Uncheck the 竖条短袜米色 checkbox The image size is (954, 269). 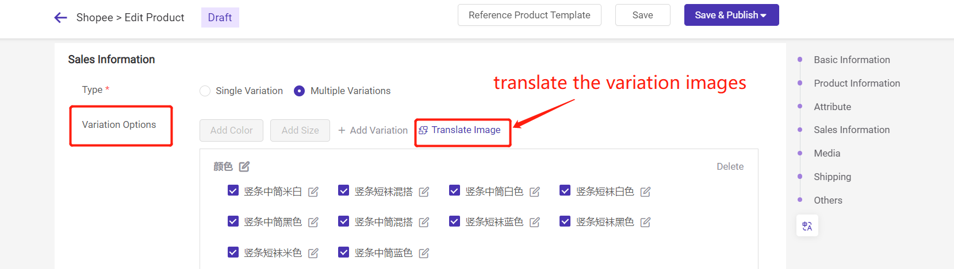point(233,252)
